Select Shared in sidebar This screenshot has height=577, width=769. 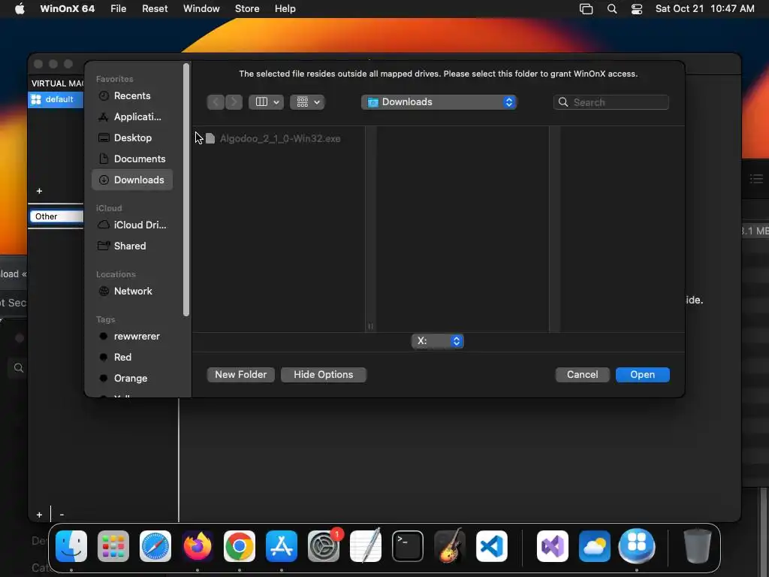coord(132,246)
